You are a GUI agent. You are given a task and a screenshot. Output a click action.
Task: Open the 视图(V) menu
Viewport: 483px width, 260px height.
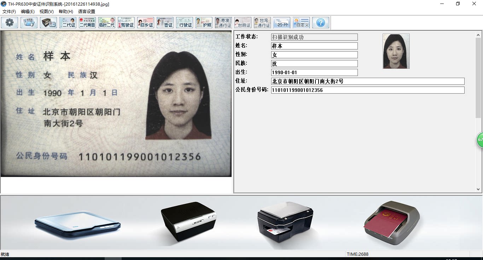(x=47, y=12)
